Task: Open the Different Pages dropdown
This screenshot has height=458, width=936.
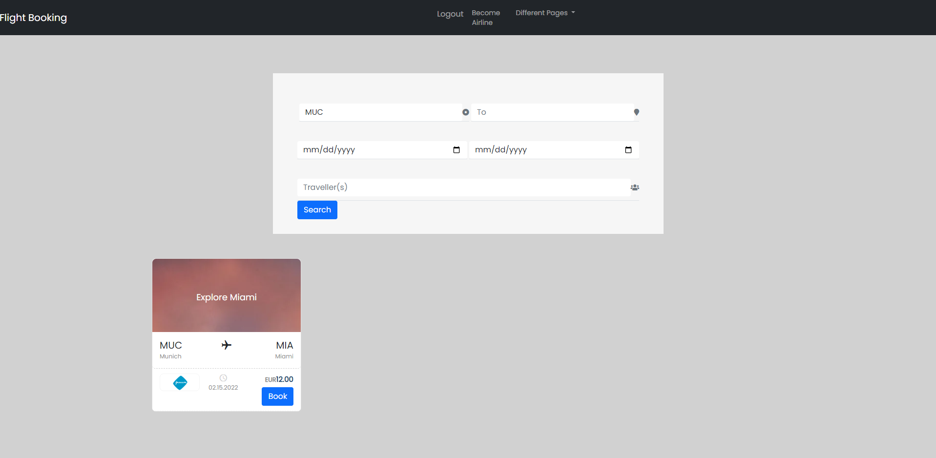Action: 544,13
